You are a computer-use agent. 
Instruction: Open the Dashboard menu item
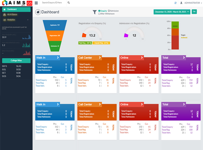(16, 10)
